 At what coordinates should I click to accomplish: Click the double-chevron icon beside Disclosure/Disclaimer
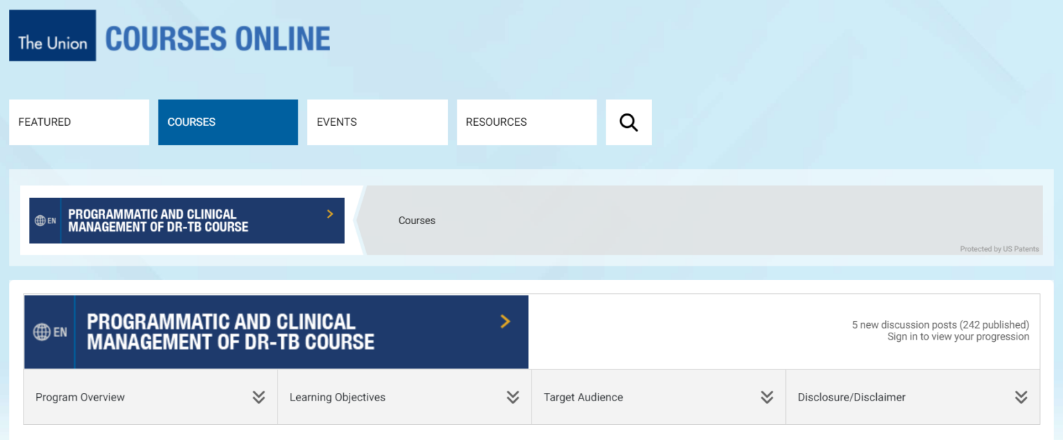pyautogui.click(x=1021, y=396)
